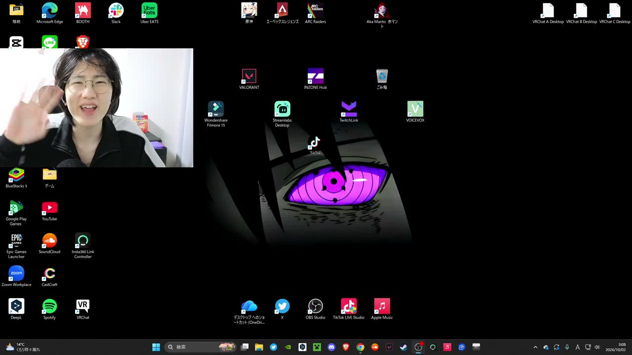Open the ごみ箱 recycle bin
This screenshot has width=632, height=355.
pyautogui.click(x=382, y=79)
